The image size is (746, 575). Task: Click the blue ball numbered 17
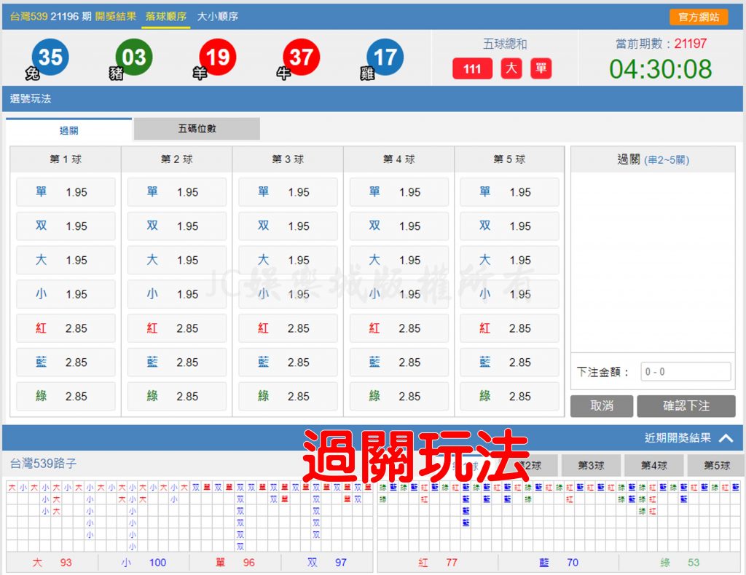(x=385, y=57)
